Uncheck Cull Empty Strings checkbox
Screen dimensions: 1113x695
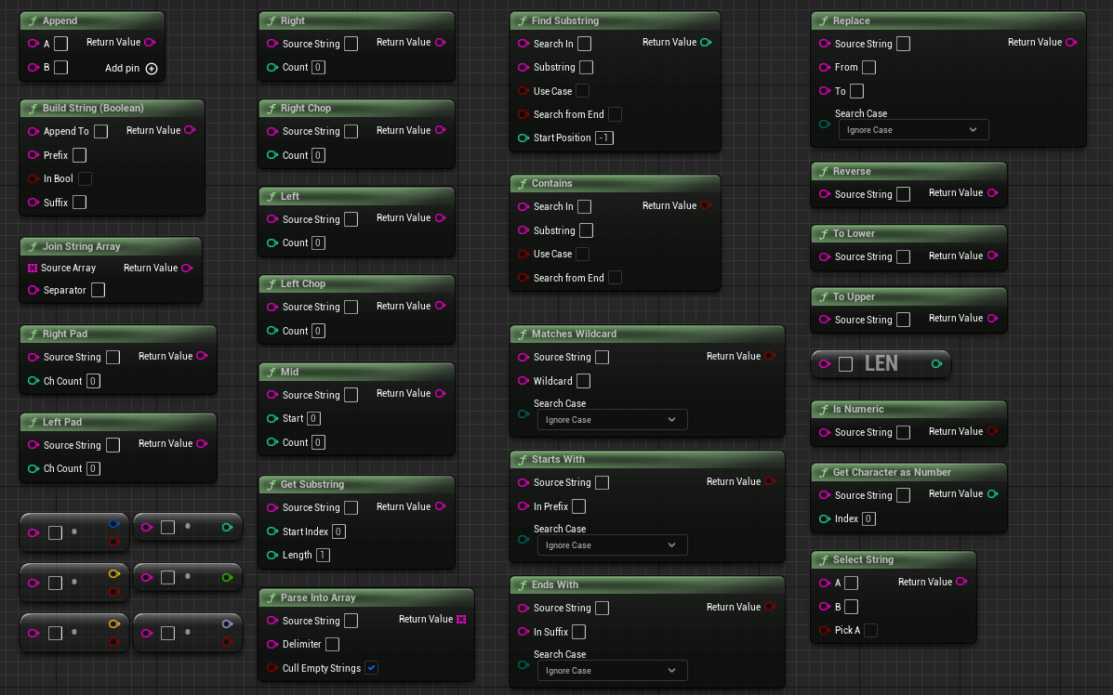(x=371, y=668)
